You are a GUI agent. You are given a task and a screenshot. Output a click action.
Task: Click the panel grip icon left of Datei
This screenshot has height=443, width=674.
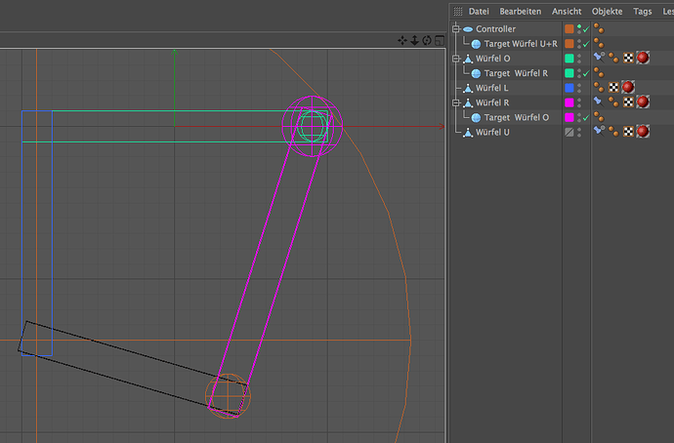[458, 12]
